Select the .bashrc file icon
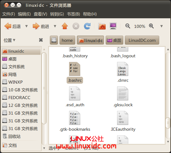This screenshot has width=171, height=153. tap(75, 69)
